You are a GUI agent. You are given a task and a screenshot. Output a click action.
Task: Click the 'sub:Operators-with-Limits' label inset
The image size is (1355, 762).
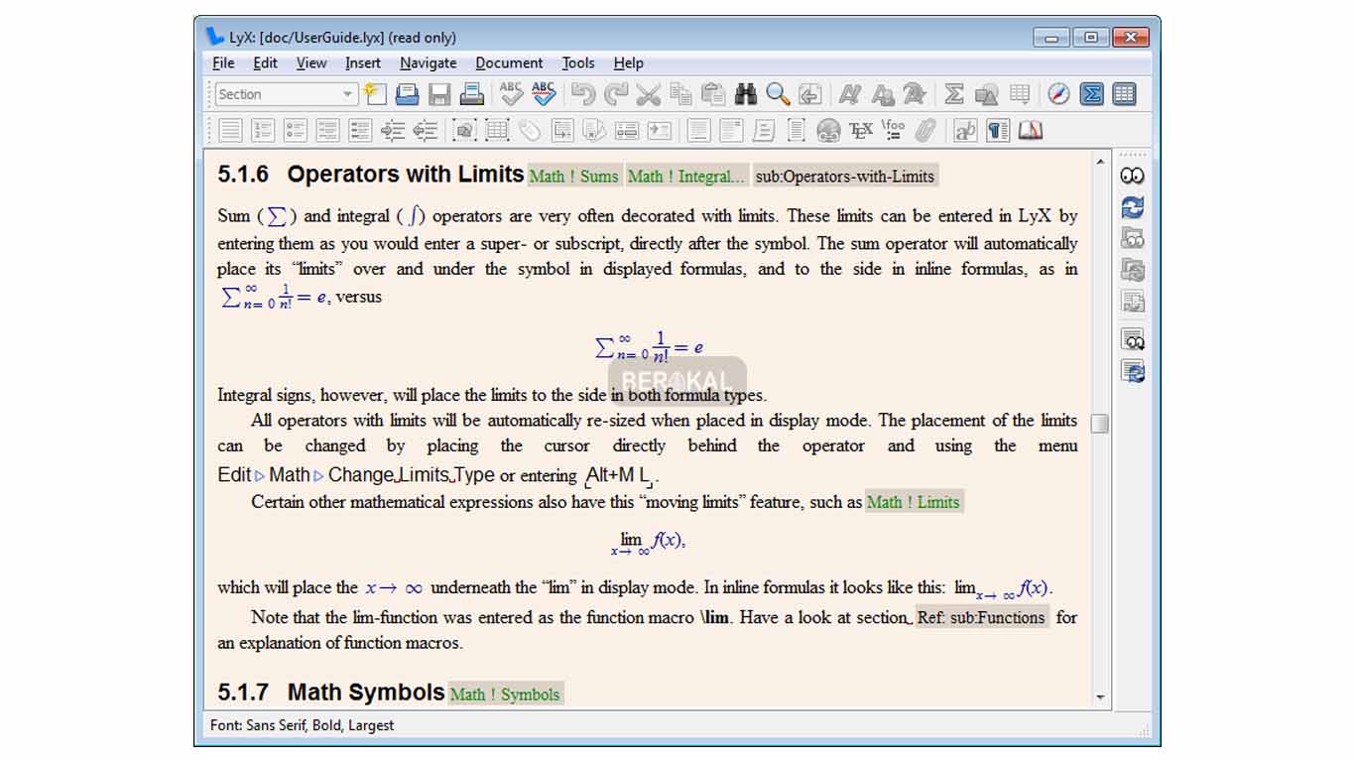(x=844, y=177)
